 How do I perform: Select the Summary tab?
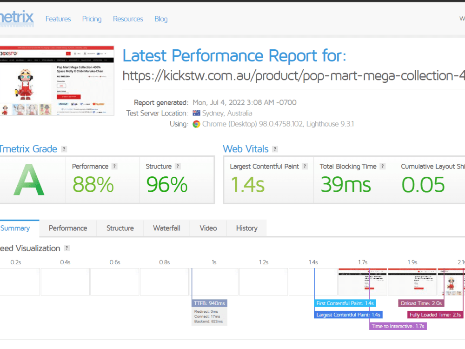(x=19, y=228)
